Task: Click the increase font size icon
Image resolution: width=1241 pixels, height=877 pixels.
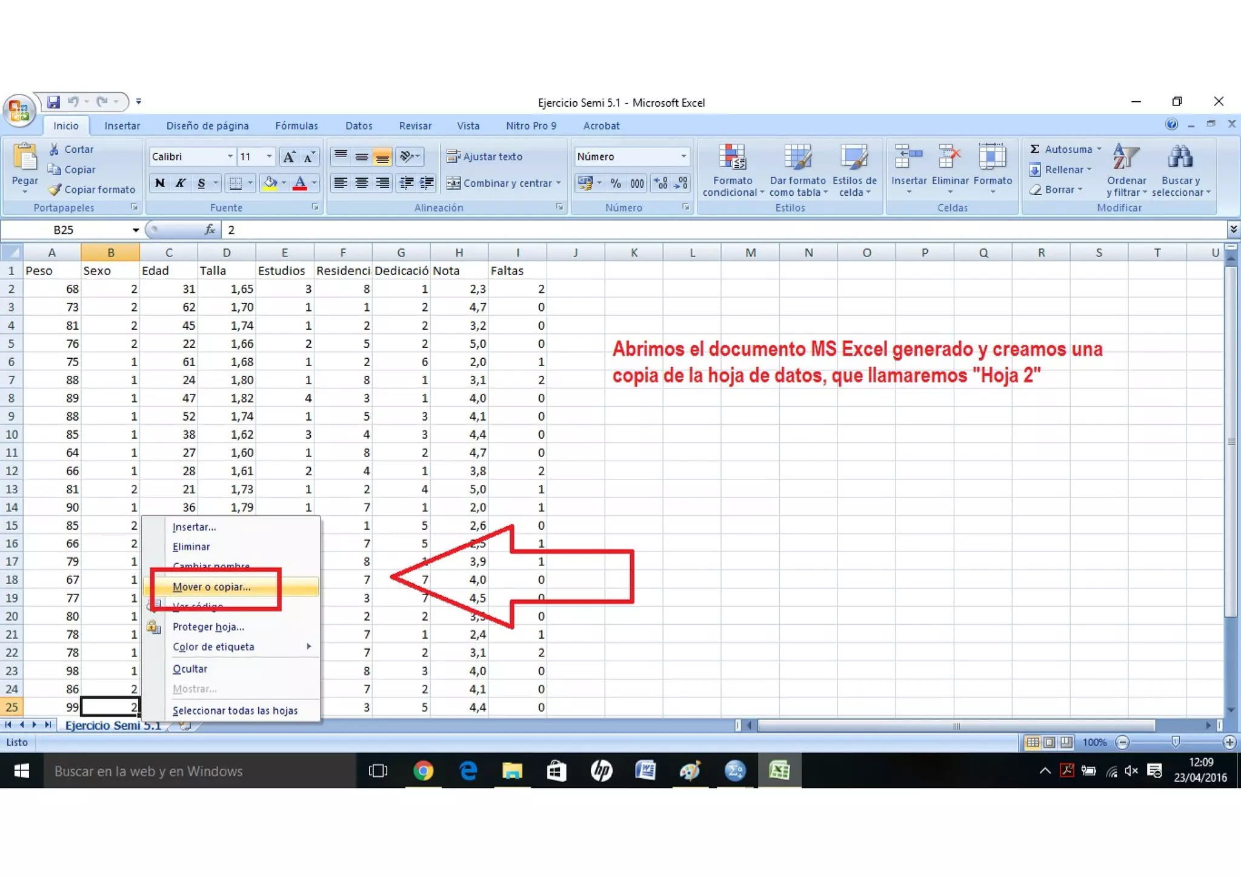Action: (x=289, y=157)
